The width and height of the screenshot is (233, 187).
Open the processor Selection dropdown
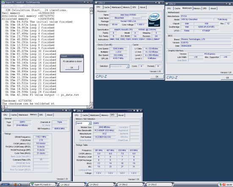click(128, 66)
